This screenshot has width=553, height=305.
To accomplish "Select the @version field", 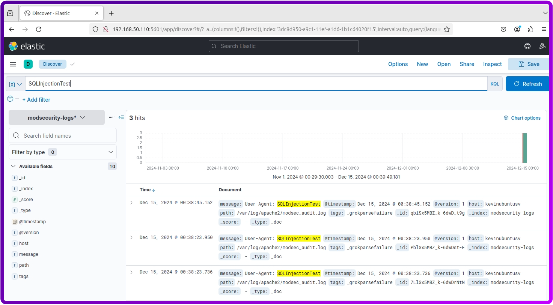I will [29, 233].
